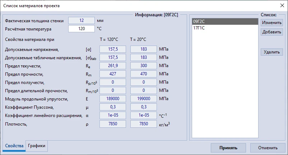
Task: Click the wall thickness field showing 12
Action: click(x=81, y=20)
